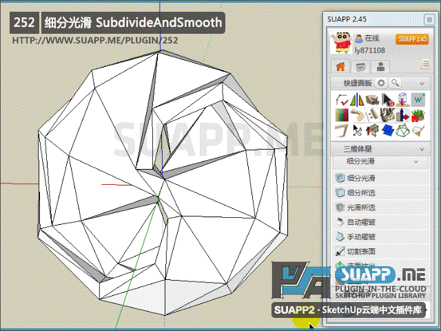
Task: Open the 细分光滑 dropdown list
Action: pos(415,161)
